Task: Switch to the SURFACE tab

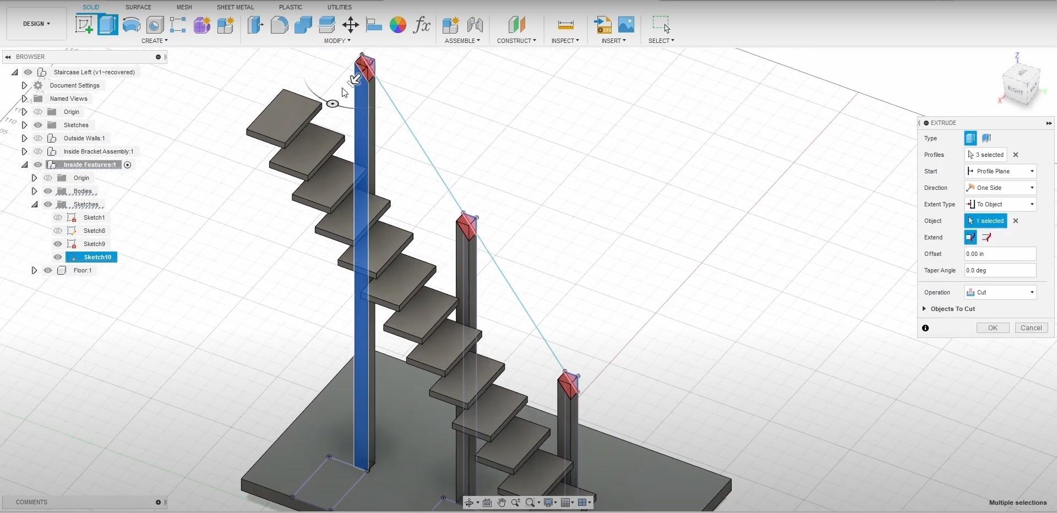Action: (x=138, y=7)
